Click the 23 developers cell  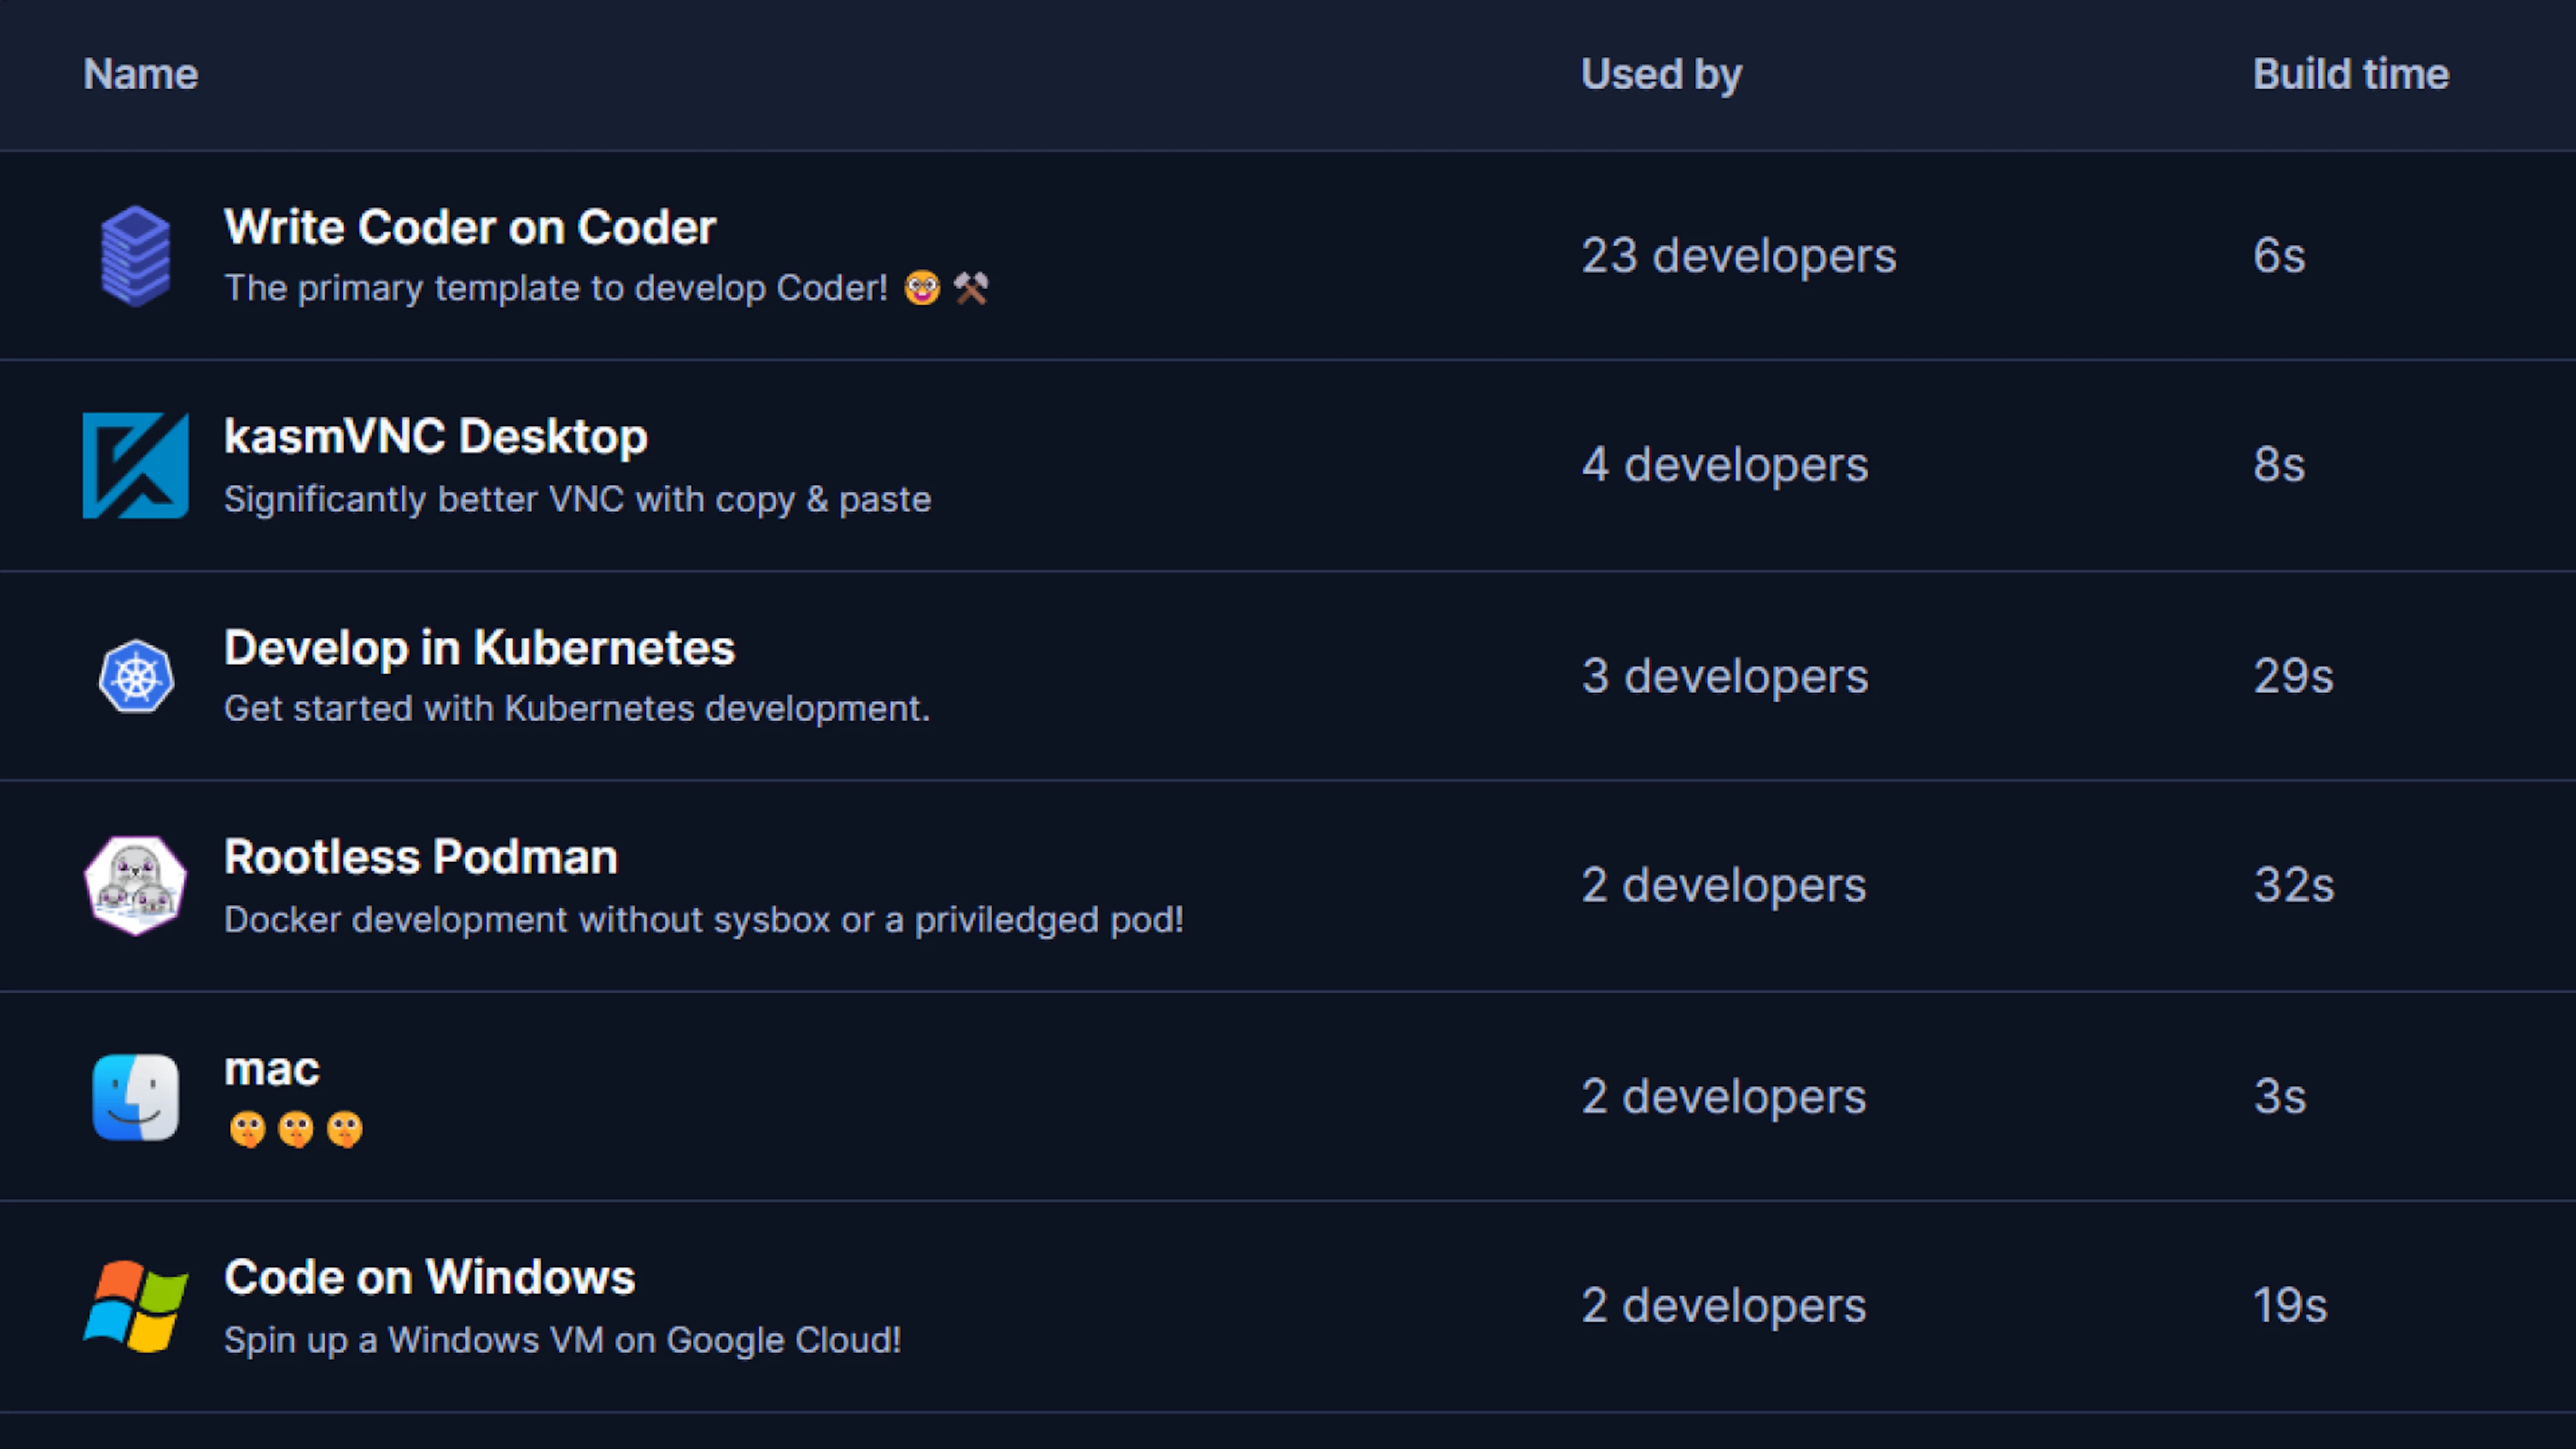(1739, 256)
